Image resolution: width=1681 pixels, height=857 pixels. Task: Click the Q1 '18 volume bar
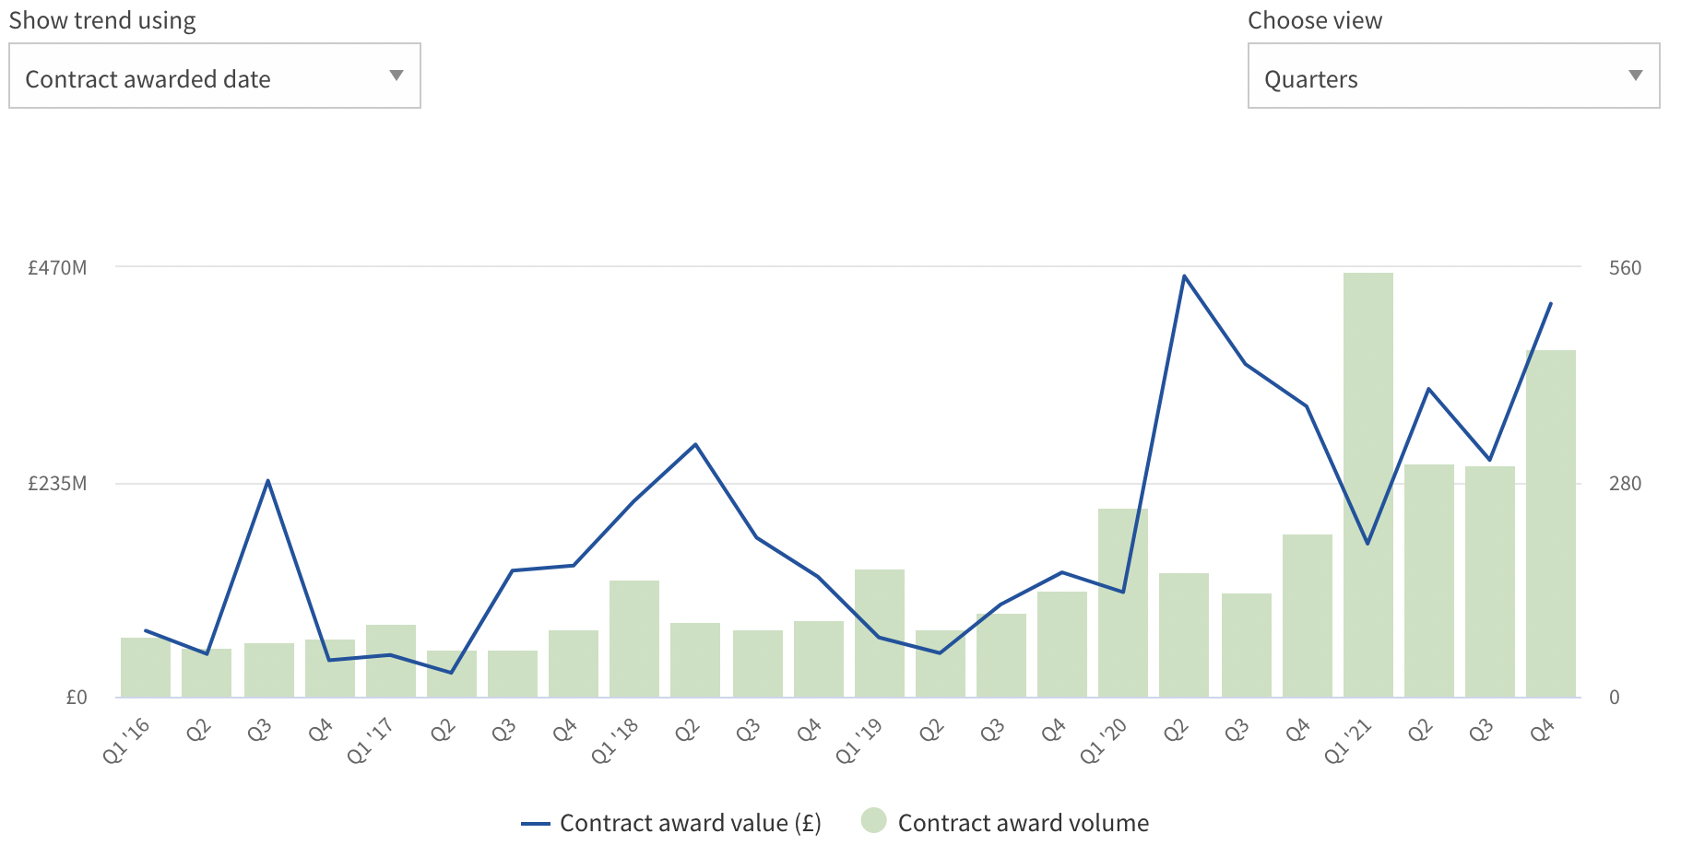(x=634, y=640)
